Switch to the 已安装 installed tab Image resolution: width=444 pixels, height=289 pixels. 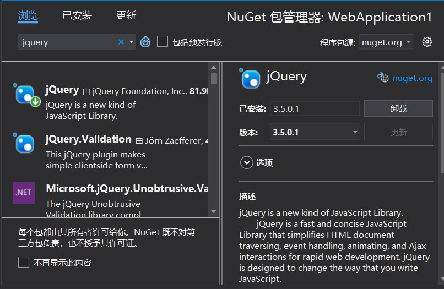tap(77, 15)
